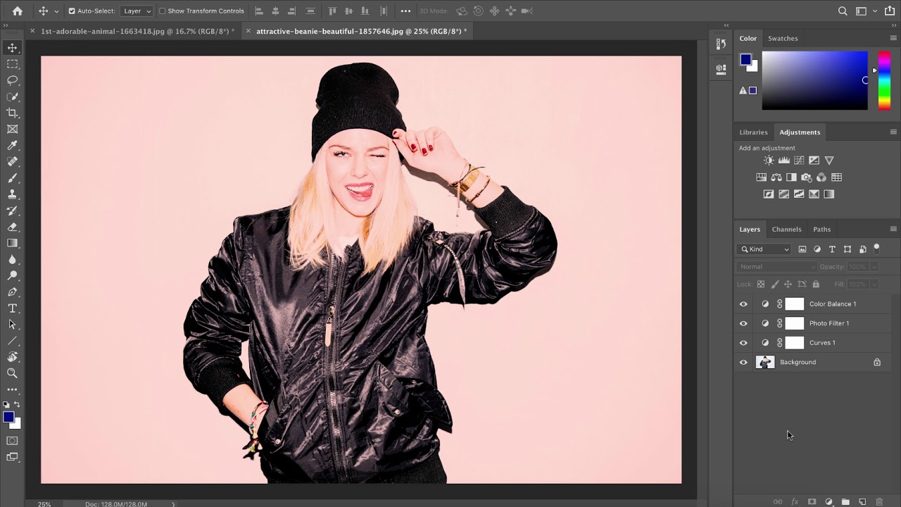Click the foreground color swatch in Color panel
This screenshot has height=507, width=901.
[x=745, y=59]
